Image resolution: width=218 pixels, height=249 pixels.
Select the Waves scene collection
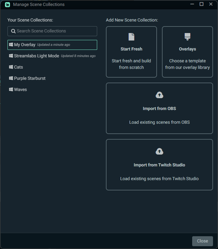[52, 89]
